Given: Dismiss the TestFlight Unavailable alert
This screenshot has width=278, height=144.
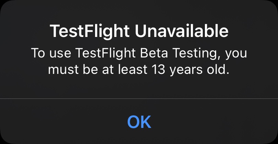Looking at the screenshot, I should click(139, 122).
